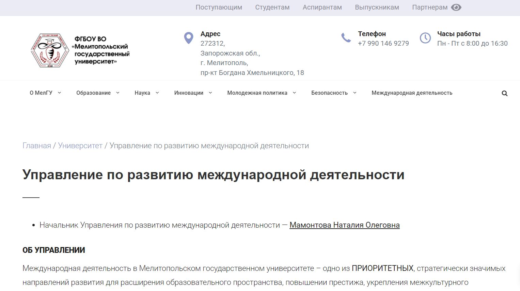Click the phone handset icon beside Телефон
The width and height of the screenshot is (520, 291).
346,38
